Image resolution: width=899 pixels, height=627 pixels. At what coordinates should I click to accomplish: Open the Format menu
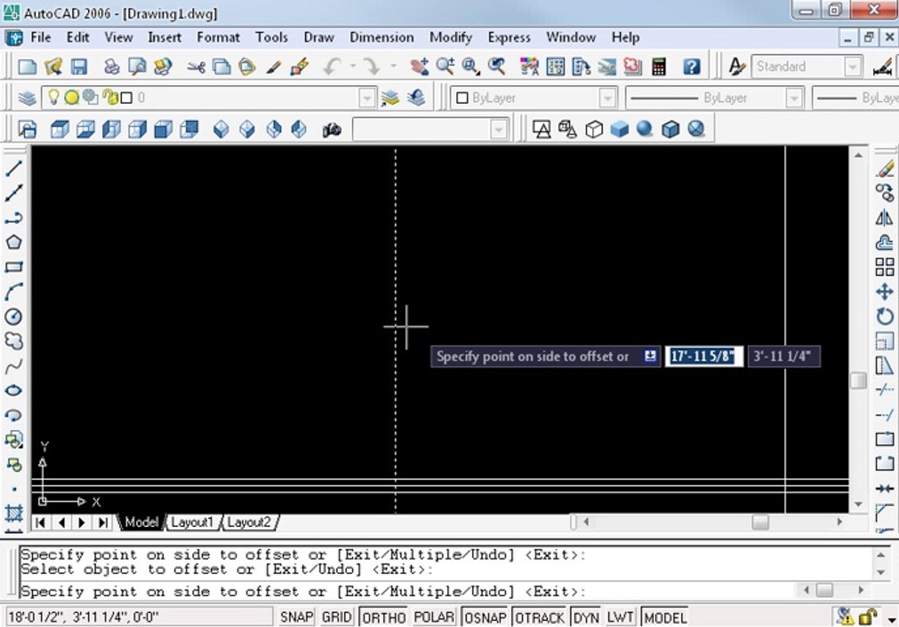218,37
